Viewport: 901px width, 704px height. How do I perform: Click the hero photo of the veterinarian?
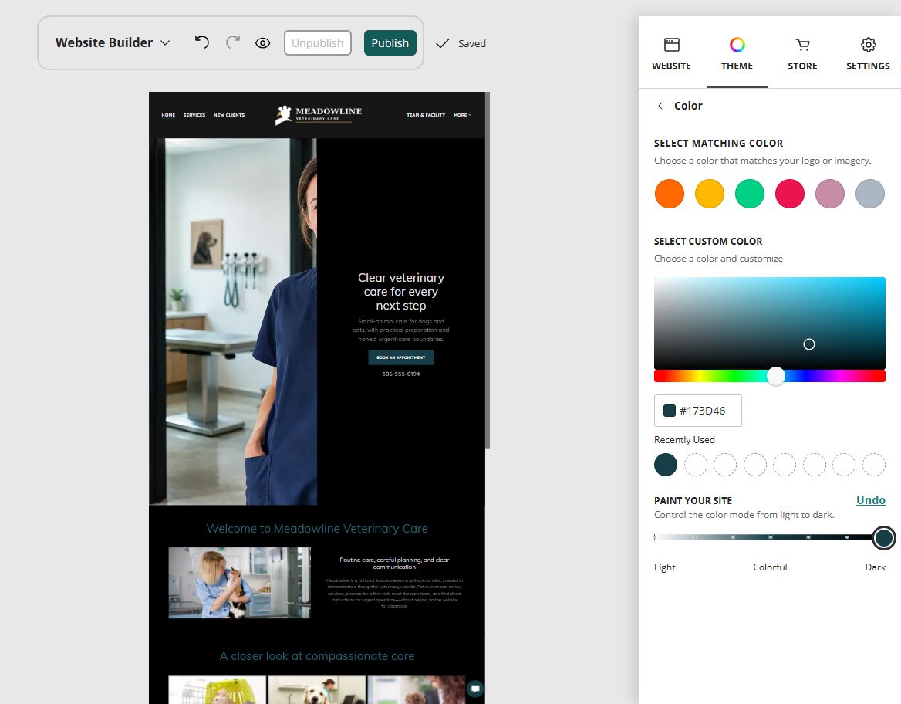pyautogui.click(x=233, y=322)
